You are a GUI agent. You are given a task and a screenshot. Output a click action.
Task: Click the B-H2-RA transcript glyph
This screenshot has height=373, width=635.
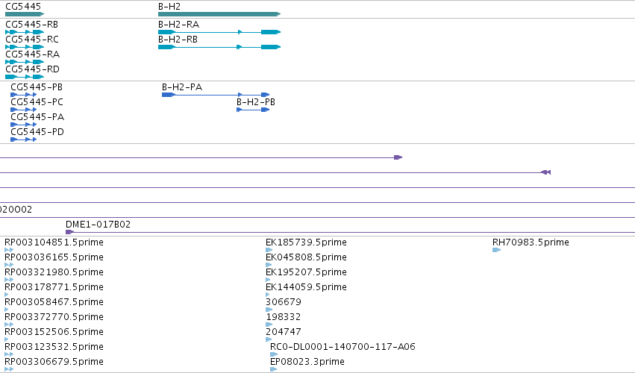(219, 32)
